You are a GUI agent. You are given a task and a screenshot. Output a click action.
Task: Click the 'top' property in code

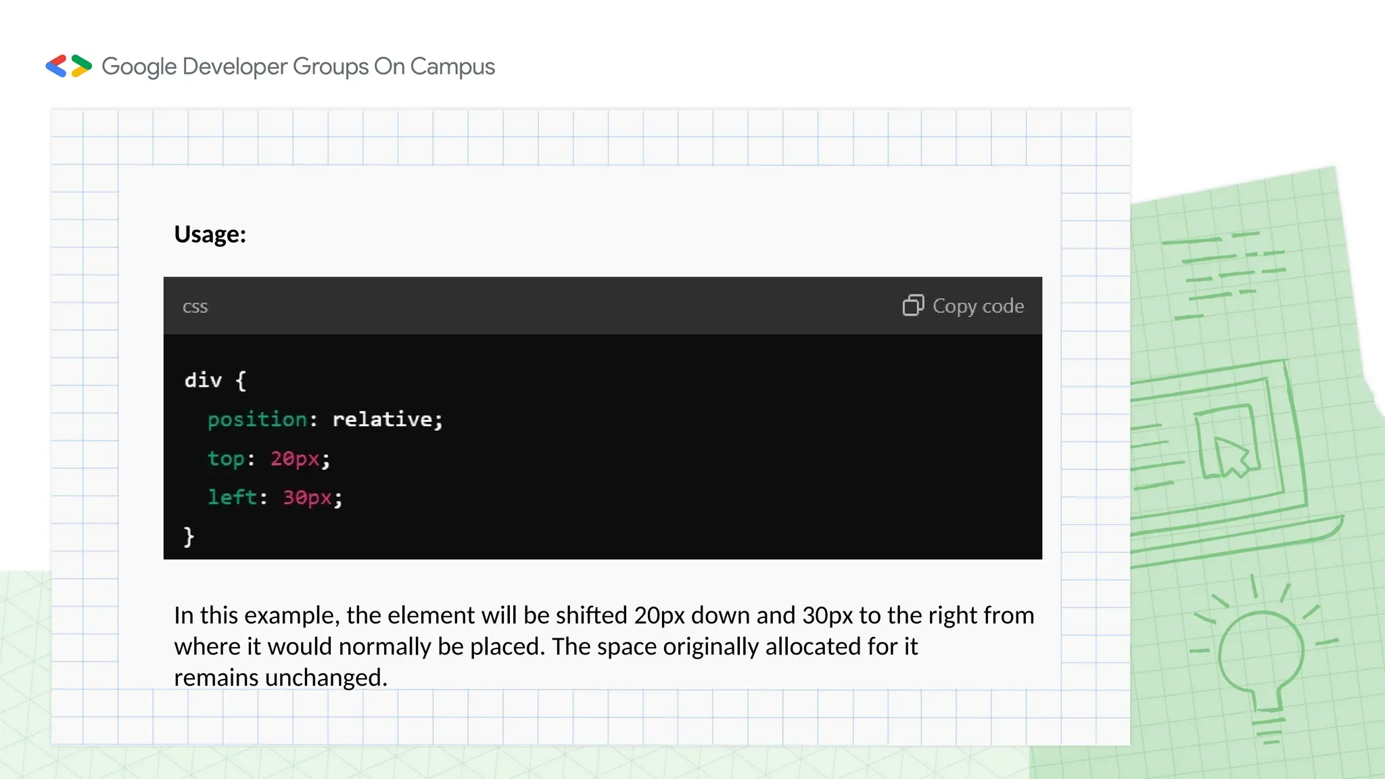point(226,458)
